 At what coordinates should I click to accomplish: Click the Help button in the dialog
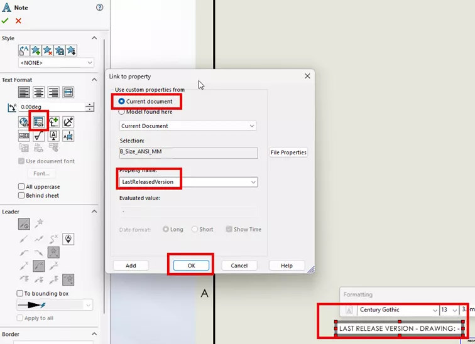[x=287, y=266]
